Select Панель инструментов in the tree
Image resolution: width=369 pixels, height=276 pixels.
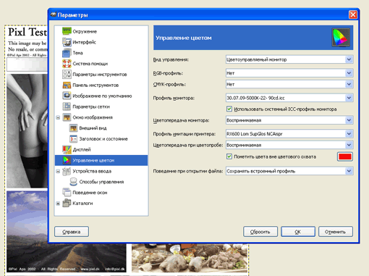pos(96,85)
